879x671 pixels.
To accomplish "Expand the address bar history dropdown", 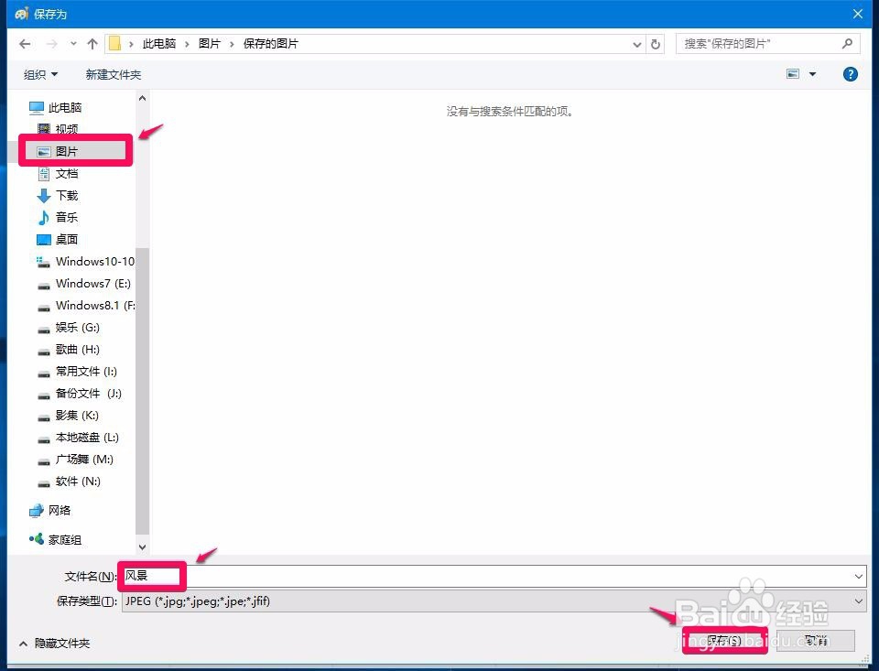I will 637,44.
